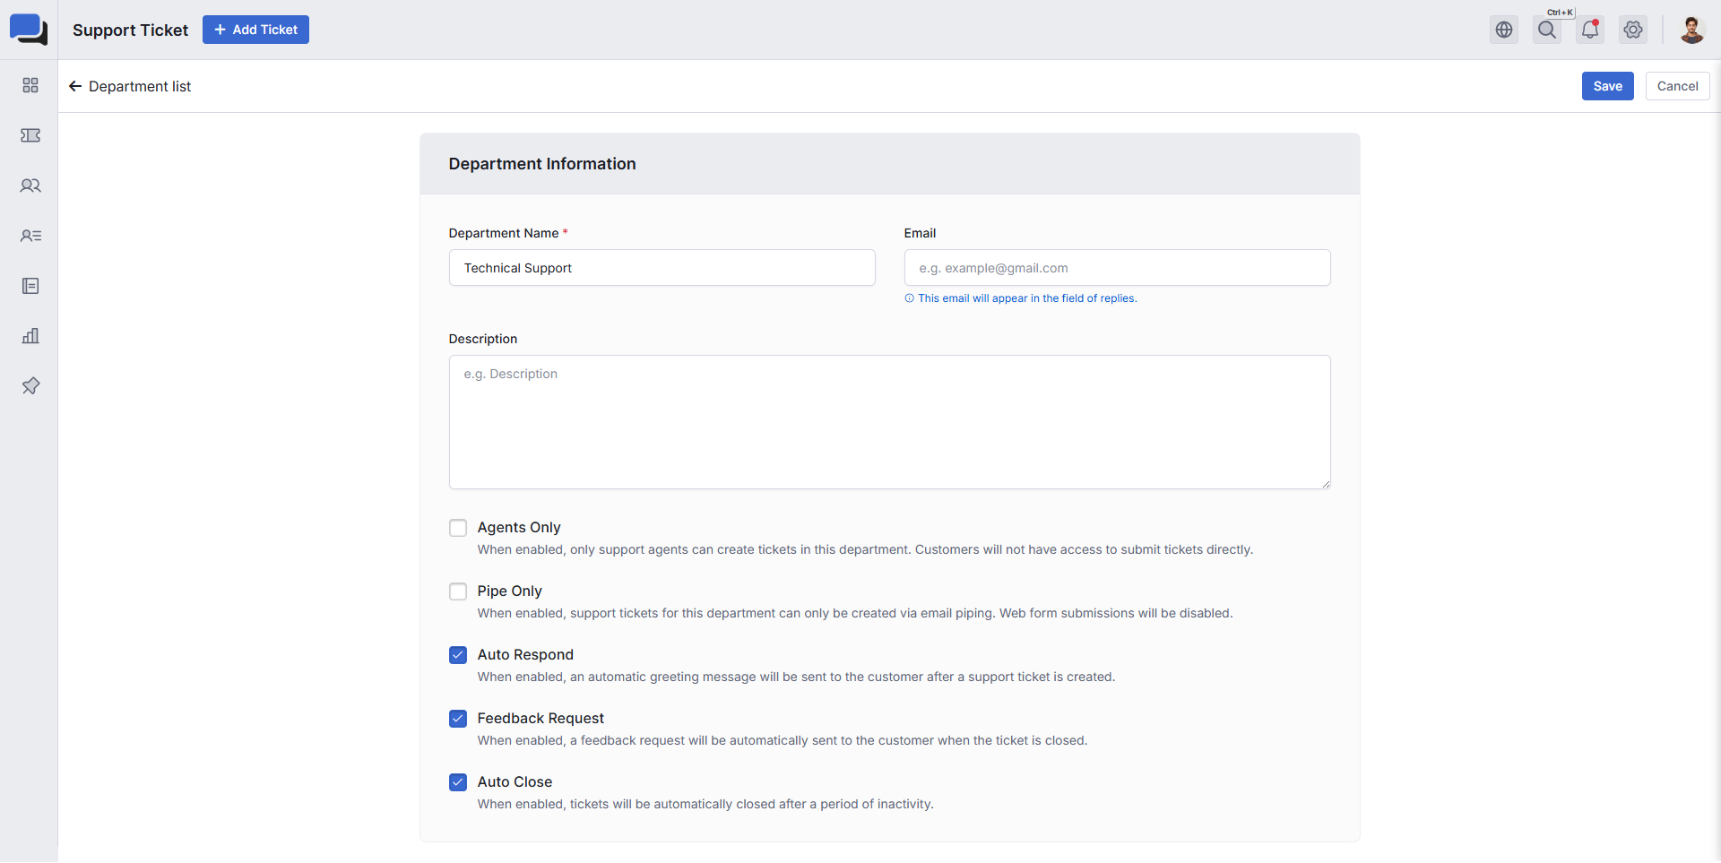Image resolution: width=1721 pixels, height=863 pixels.
Task: Open the knowledge base article icon in sidebar
Action: coord(30,286)
